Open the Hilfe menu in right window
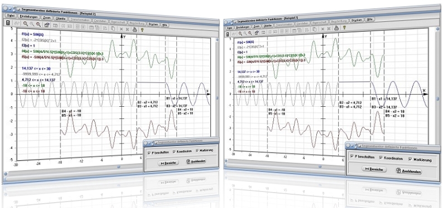Viewport: 443px width, 208px height. click(369, 19)
